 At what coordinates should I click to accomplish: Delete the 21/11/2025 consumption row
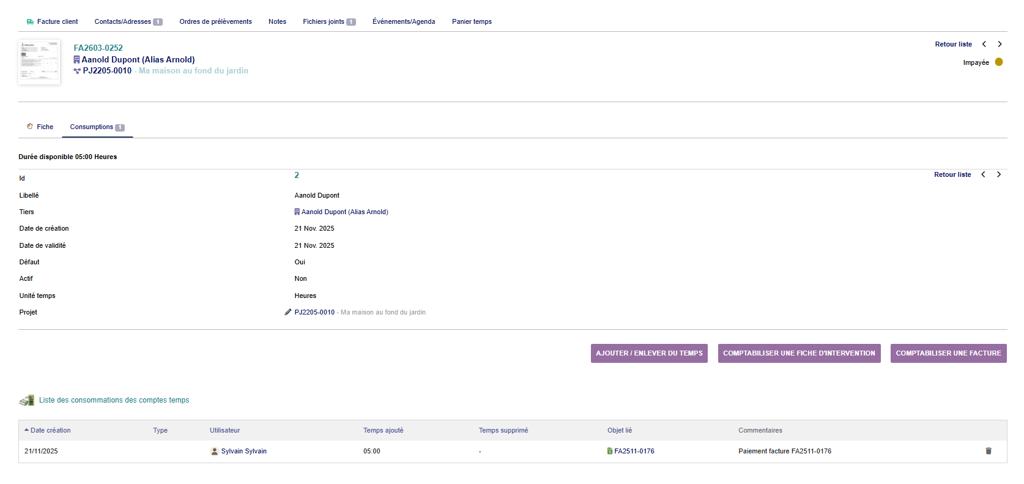coord(988,451)
